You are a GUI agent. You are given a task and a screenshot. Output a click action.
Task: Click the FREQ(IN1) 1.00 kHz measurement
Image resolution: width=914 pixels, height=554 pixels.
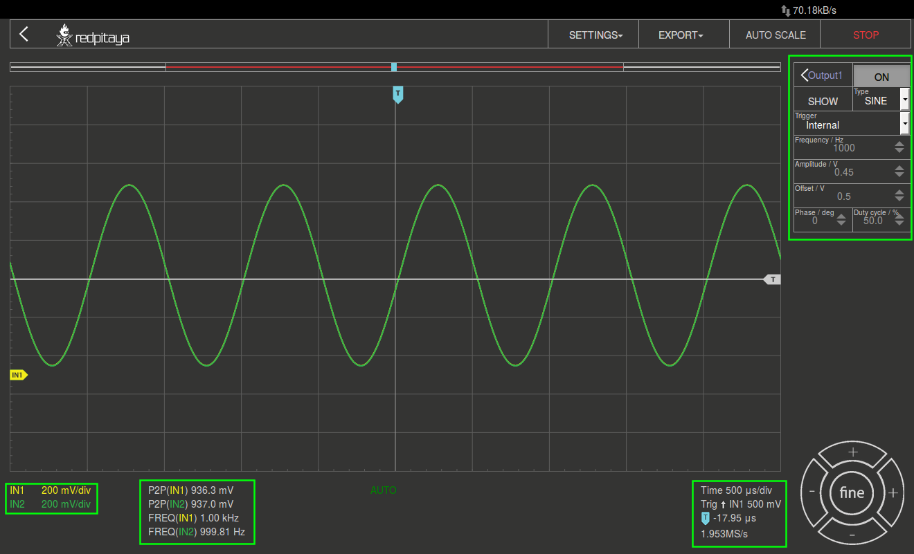[x=193, y=518]
